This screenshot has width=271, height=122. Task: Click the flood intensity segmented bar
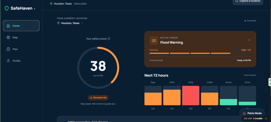pos(200,53)
